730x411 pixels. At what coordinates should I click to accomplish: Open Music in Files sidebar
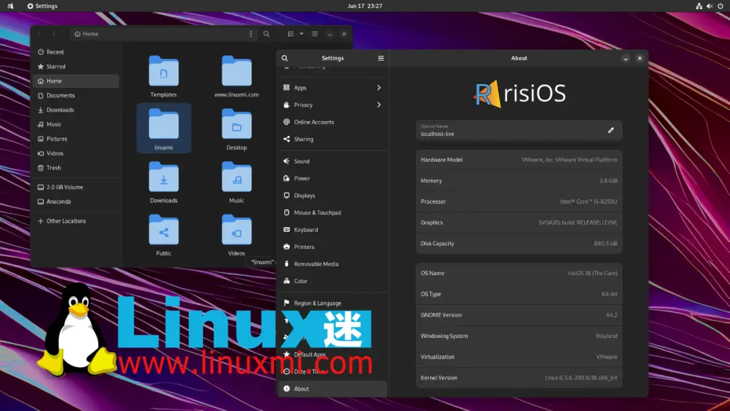coord(76,124)
